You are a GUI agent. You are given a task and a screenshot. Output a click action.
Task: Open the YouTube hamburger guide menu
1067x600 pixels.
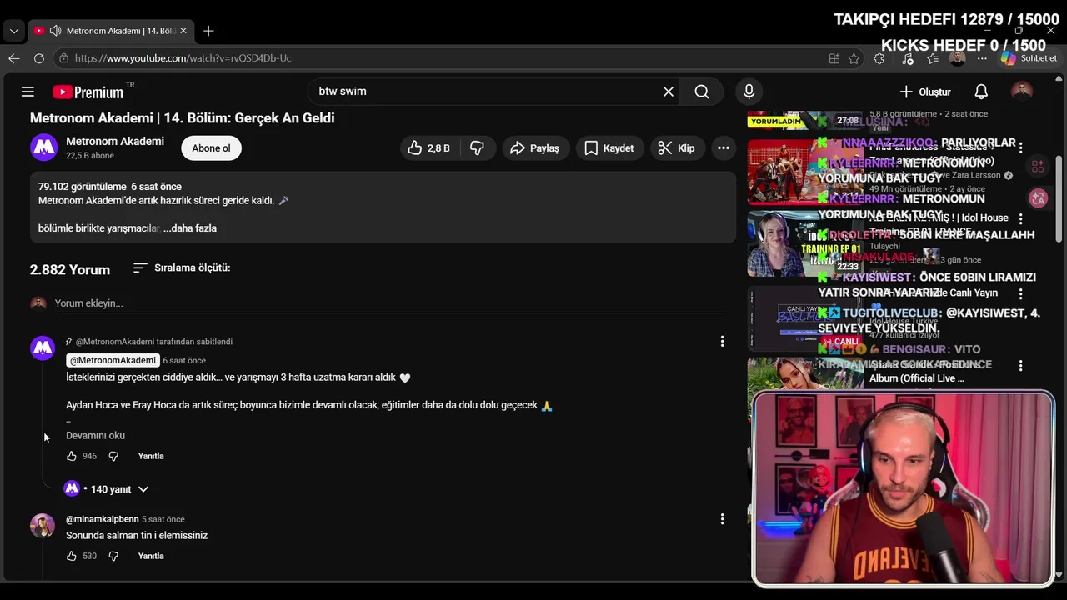pyautogui.click(x=28, y=92)
